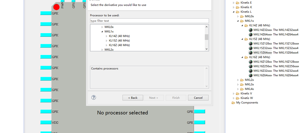This screenshot has height=133, width=299.
Task: Click the MKL16Z64xxx processor chip icon
Action: [251, 75]
